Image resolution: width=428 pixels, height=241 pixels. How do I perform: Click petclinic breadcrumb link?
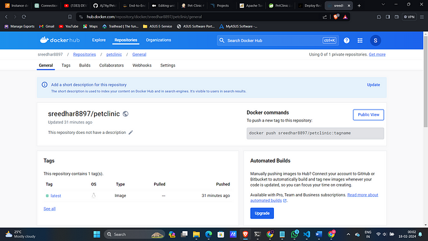114,54
